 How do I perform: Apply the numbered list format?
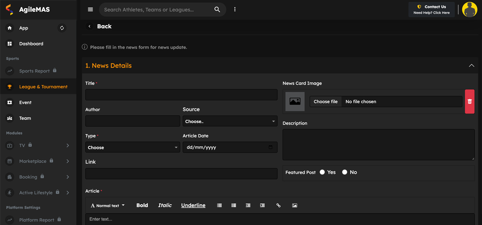coord(219,205)
